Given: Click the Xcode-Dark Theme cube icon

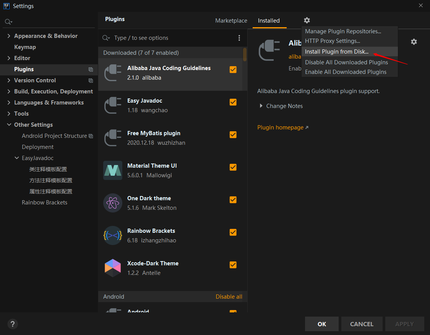Looking at the screenshot, I should tap(113, 268).
